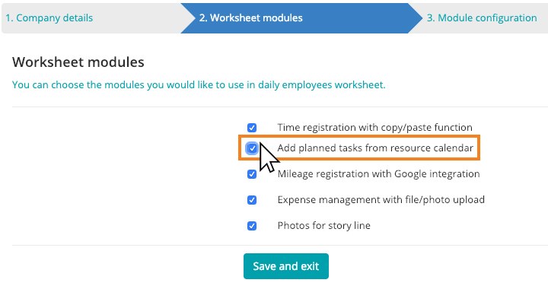Click the Worksheet modules heading
Image resolution: width=548 pixels, height=286 pixels.
pyautogui.click(x=78, y=62)
